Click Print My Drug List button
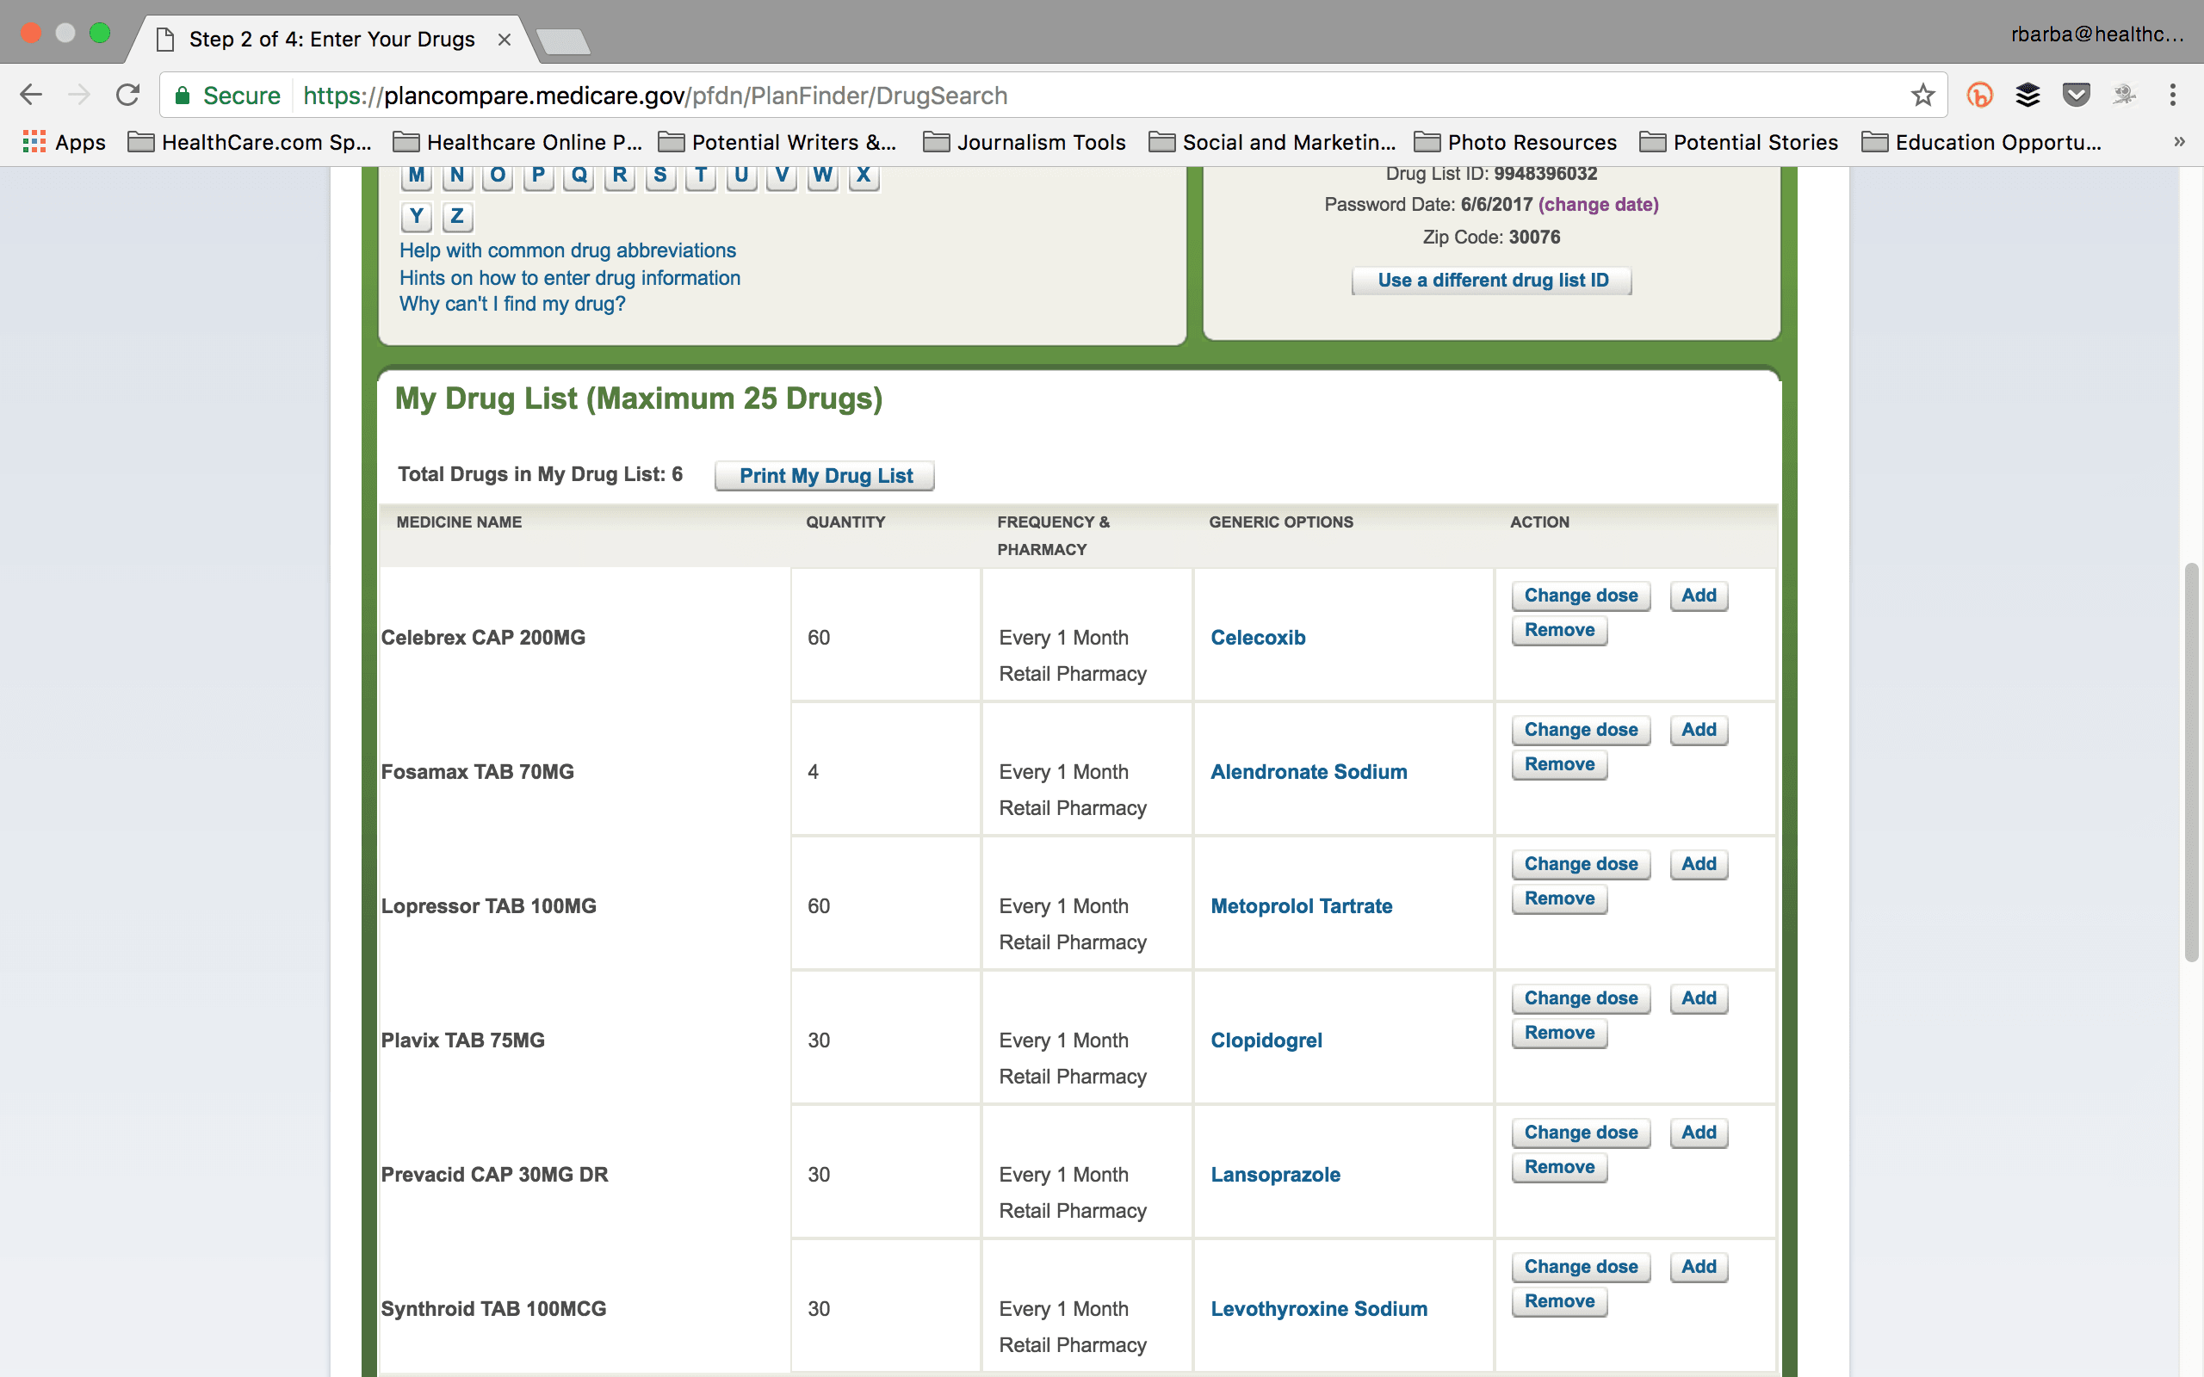This screenshot has height=1377, width=2204. (x=825, y=475)
